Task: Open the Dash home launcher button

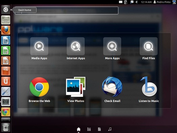Action: pyautogui.click(x=6, y=10)
